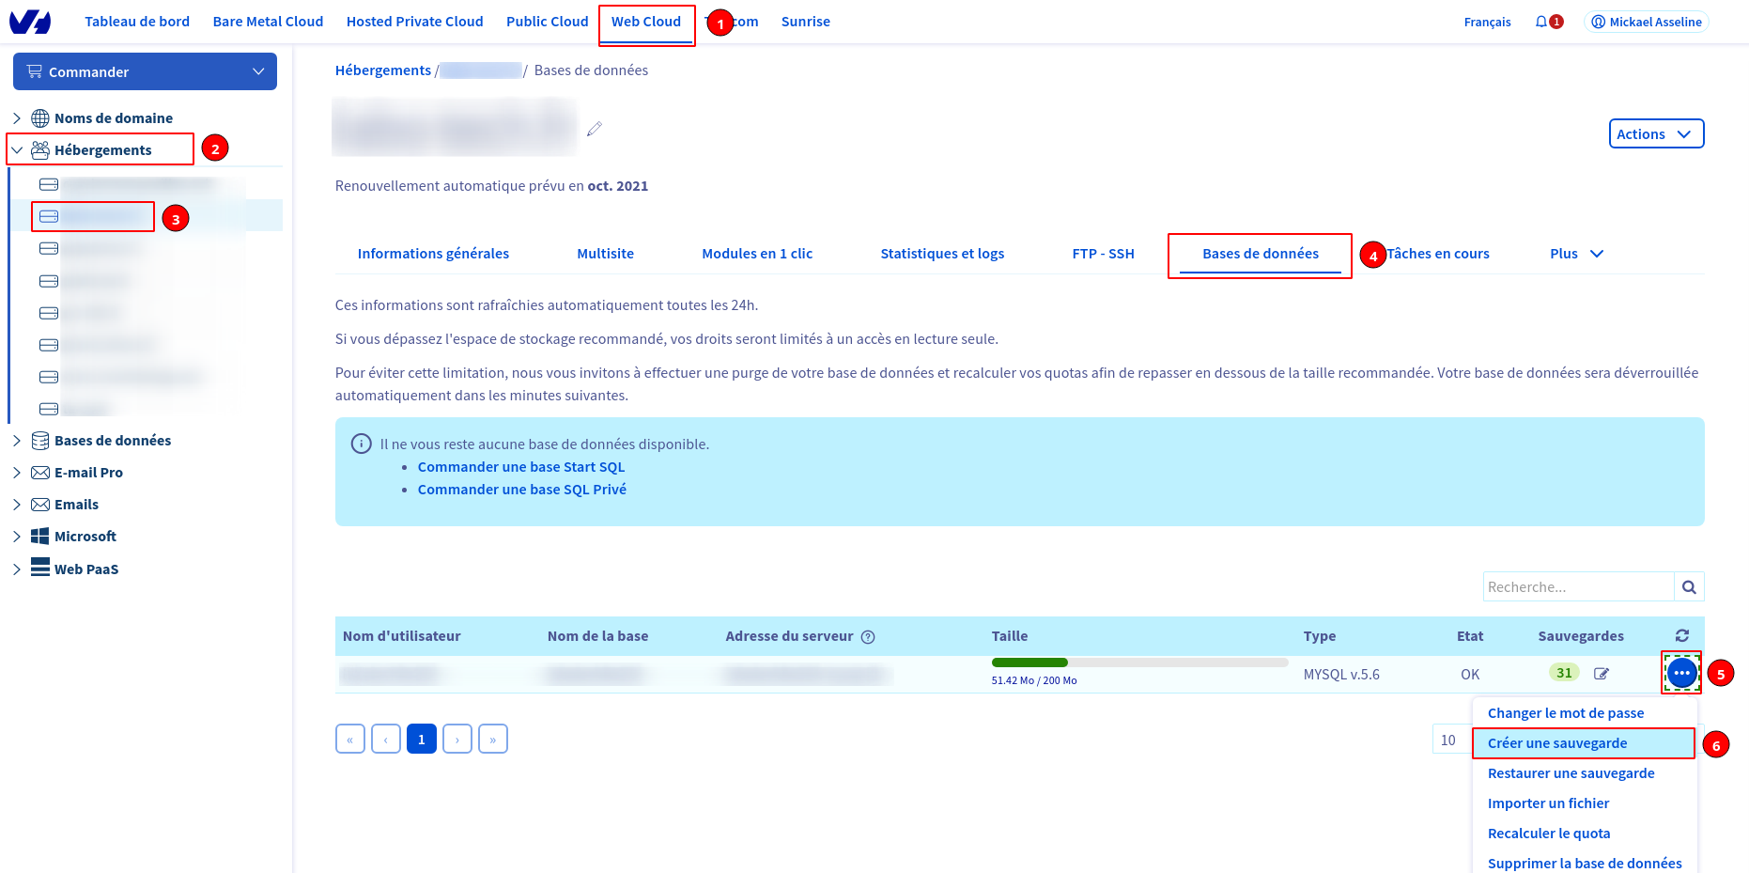Click Commander une base Start SQL link

tap(520, 467)
